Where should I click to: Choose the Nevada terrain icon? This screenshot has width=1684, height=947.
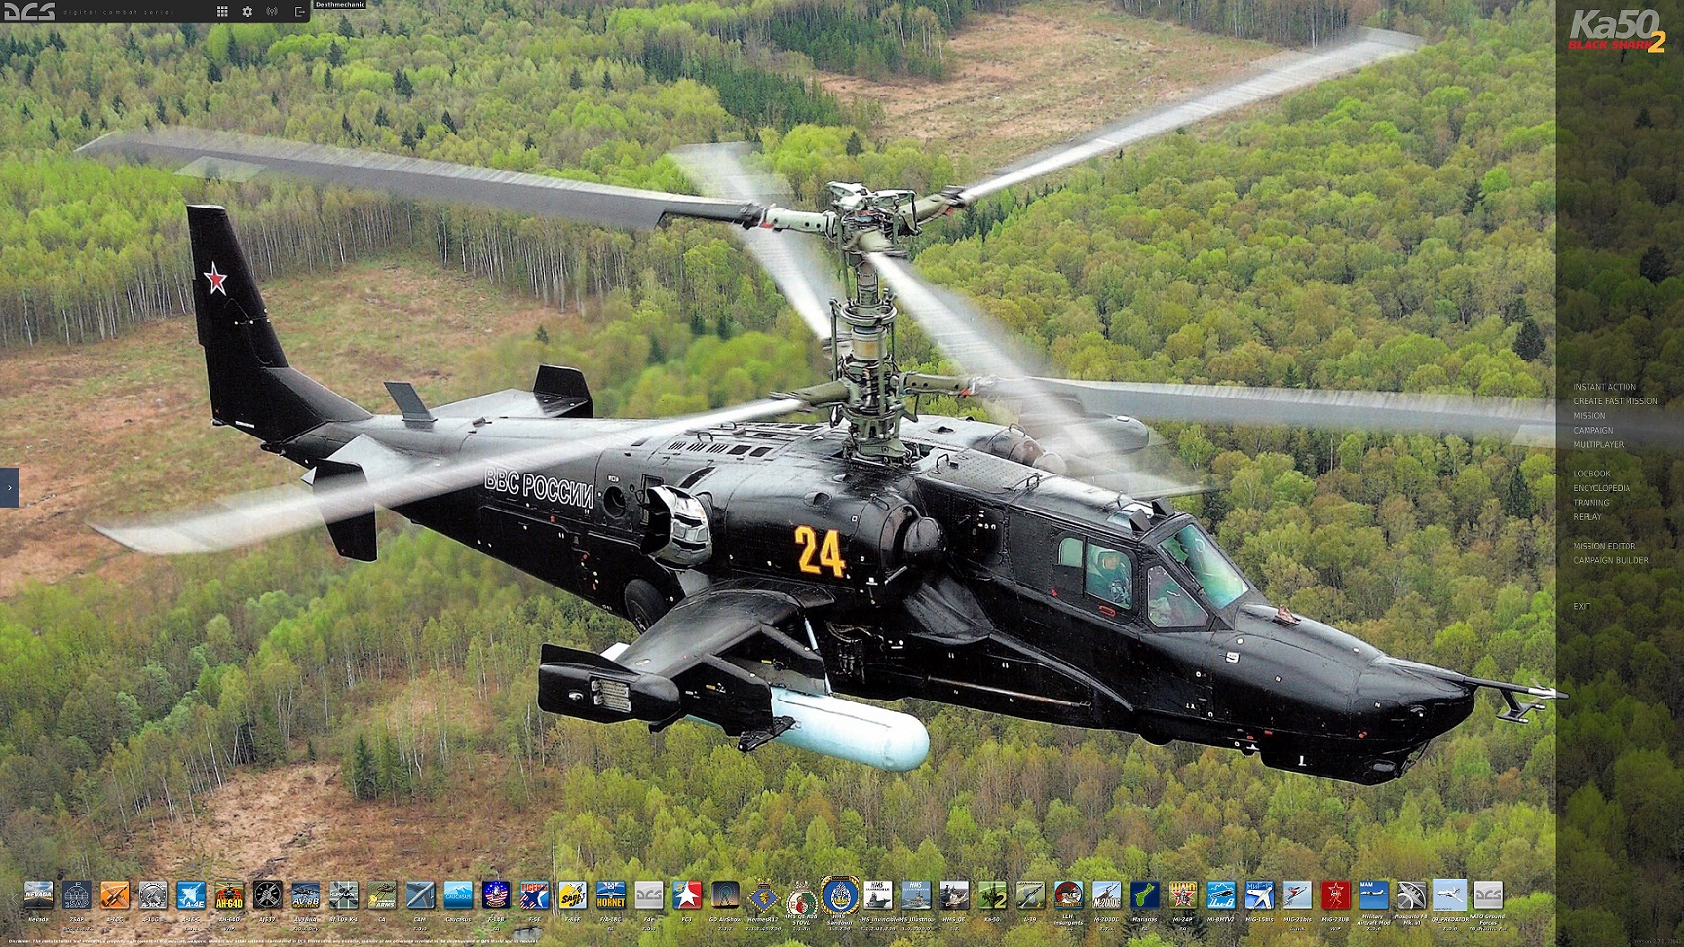pos(39,895)
